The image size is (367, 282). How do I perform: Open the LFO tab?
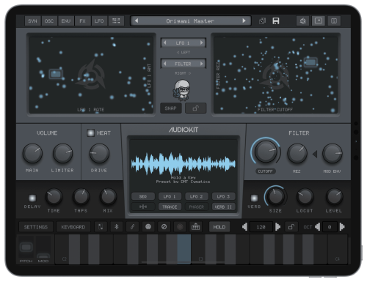(x=99, y=21)
